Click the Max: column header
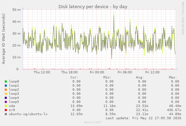Image resolution: width=186 pixels, height=126 pixels. (x=173, y=77)
